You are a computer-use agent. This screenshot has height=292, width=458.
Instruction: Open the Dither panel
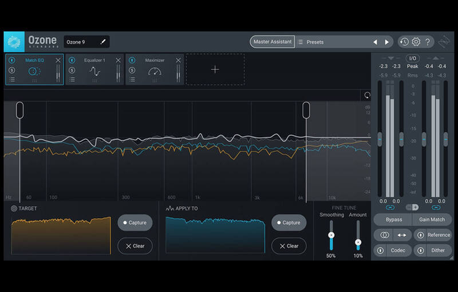(438, 250)
